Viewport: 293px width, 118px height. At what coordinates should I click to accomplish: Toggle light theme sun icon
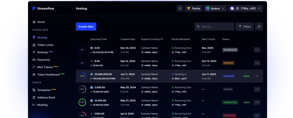(180, 8)
